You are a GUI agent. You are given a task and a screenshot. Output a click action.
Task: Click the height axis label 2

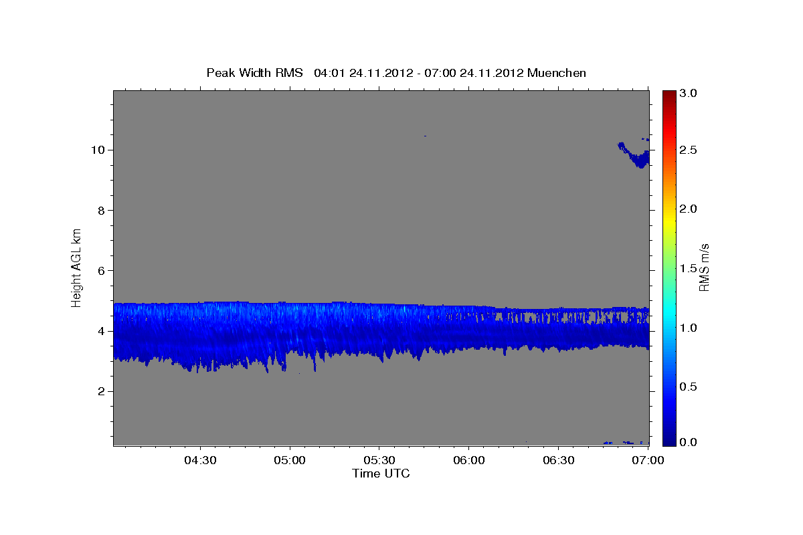click(100, 391)
